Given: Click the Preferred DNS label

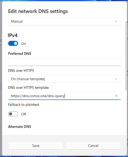Looking at the screenshot, I should 20,54.
